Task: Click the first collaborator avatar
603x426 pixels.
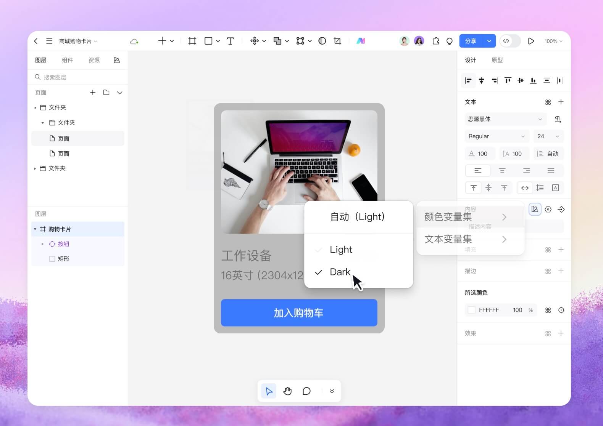Action: click(x=405, y=41)
